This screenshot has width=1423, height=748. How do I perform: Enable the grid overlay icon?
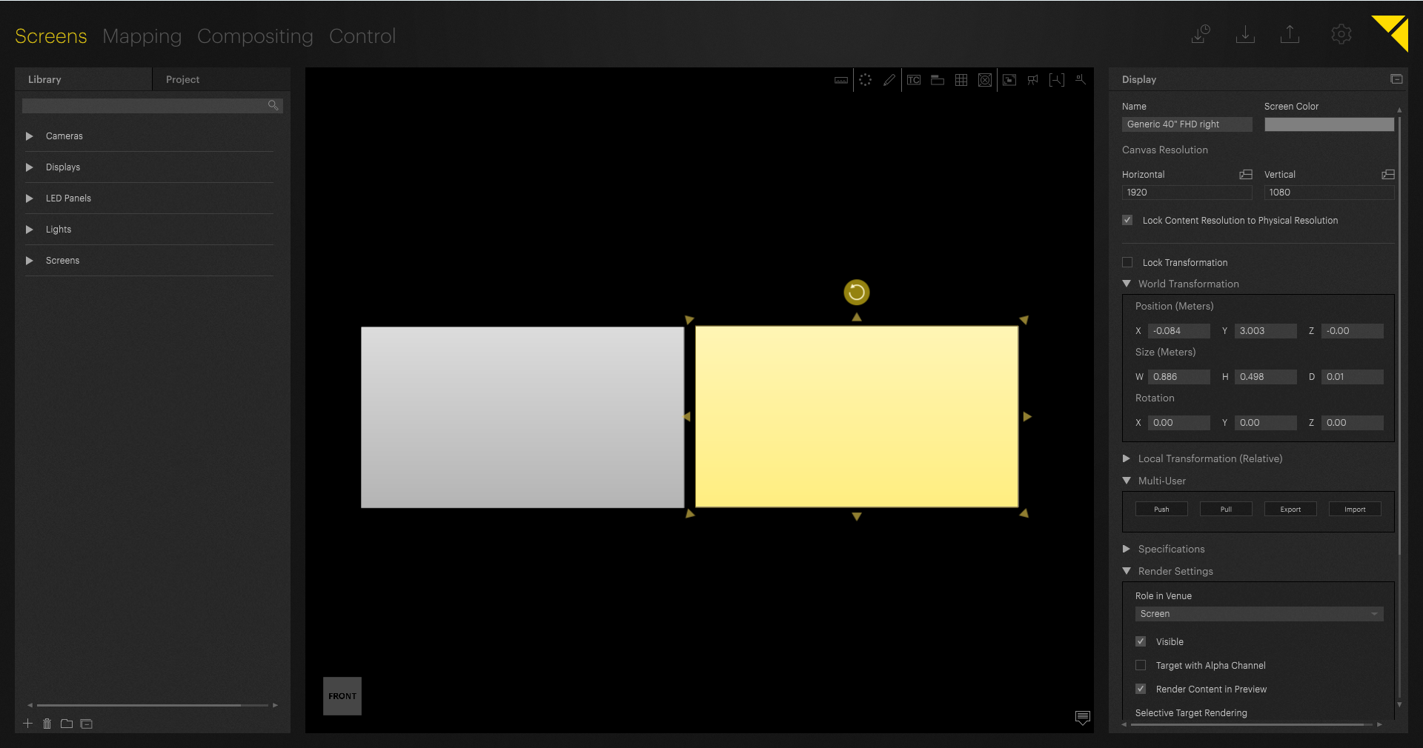pos(961,80)
